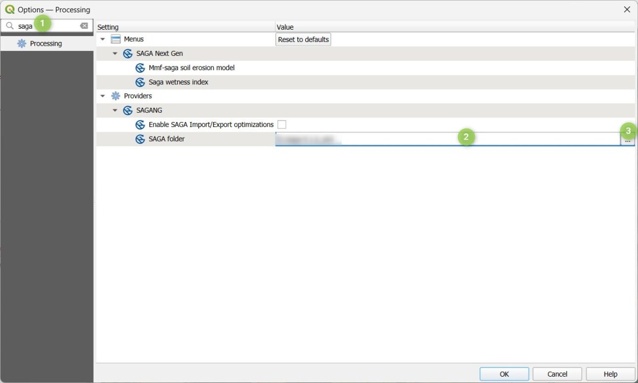Click the Menus row icon
Image resolution: width=638 pixels, height=383 pixels.
115,39
